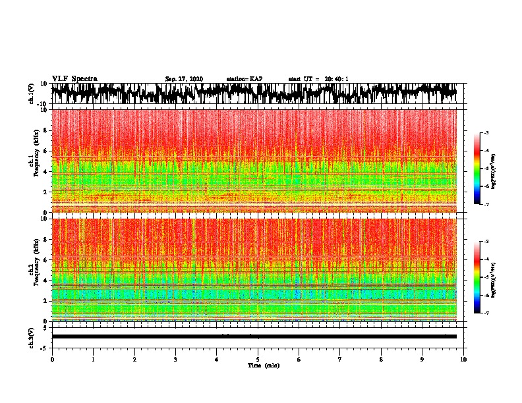Click time axis tick label "8"
Image resolution: width=522 pixels, height=403 pixels.
pos(381,360)
